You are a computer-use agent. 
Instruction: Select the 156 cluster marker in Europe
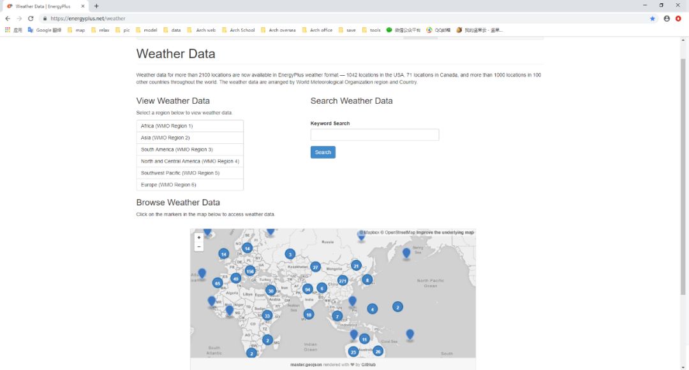(250, 271)
